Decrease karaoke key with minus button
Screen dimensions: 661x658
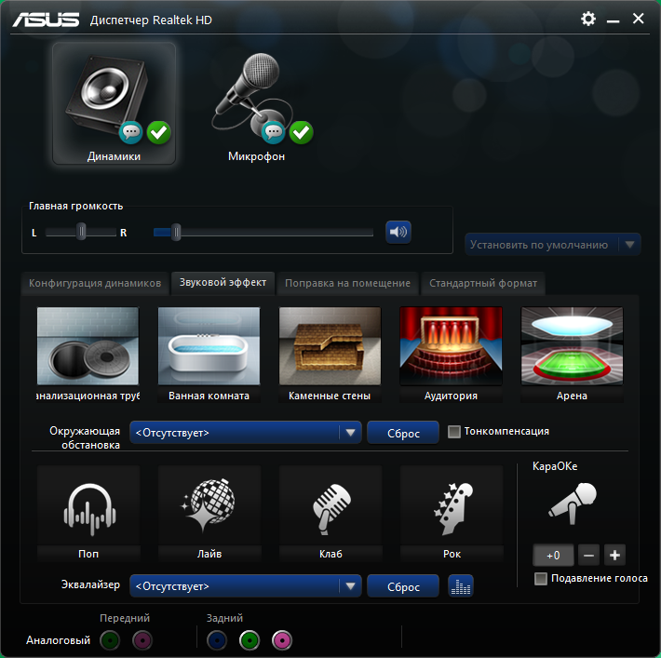pyautogui.click(x=588, y=555)
